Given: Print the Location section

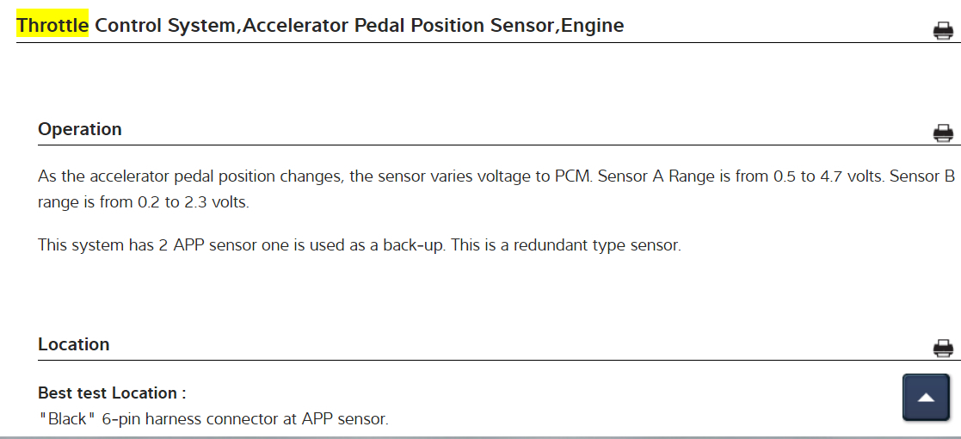Looking at the screenshot, I should click(943, 349).
